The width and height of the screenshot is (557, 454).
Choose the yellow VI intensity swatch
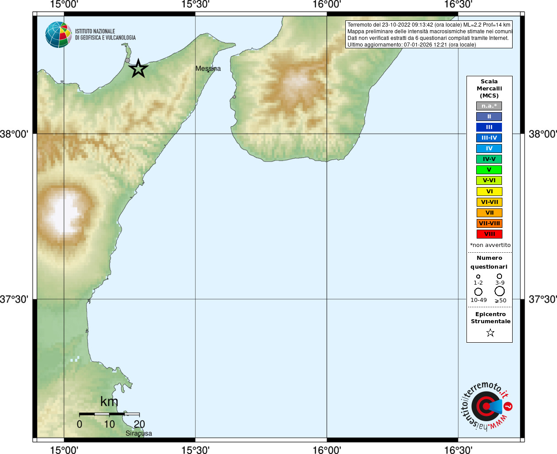coord(489,192)
